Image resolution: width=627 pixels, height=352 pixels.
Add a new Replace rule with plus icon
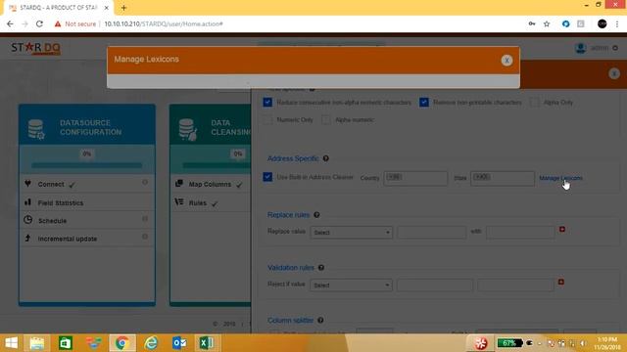point(561,229)
